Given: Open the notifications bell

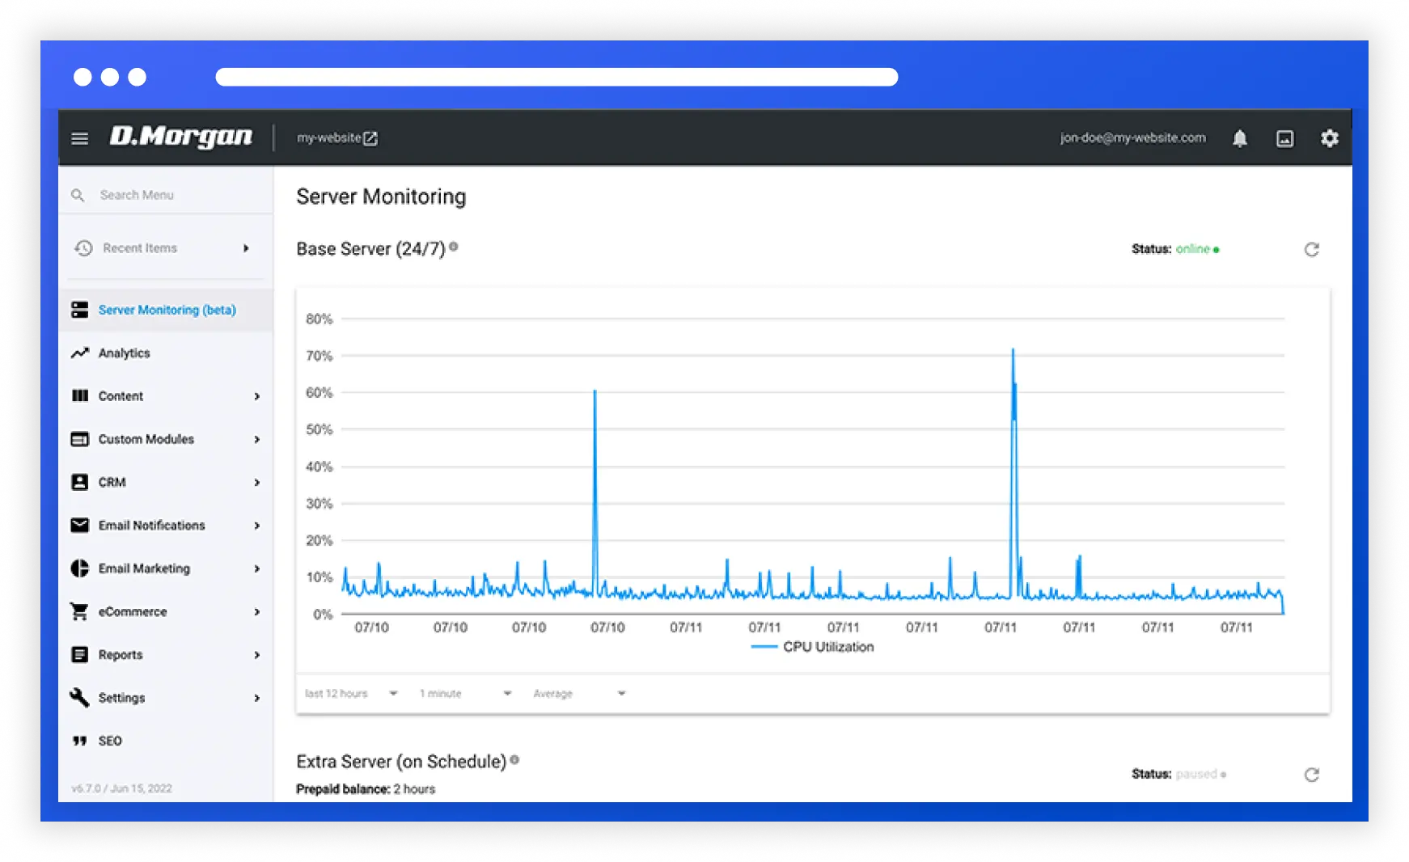Looking at the screenshot, I should (1239, 138).
